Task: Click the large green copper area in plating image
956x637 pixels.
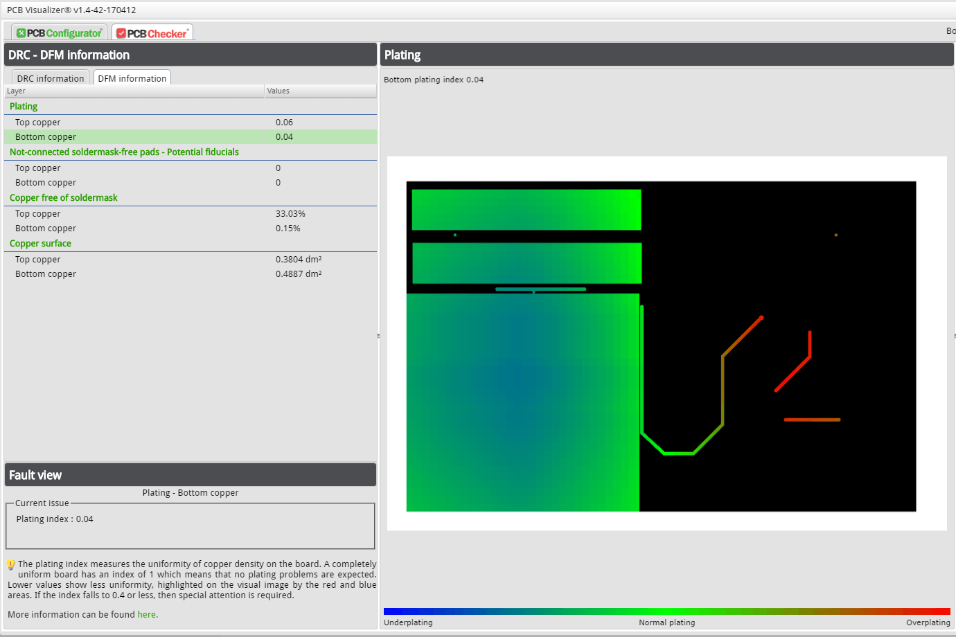Action: [522, 402]
